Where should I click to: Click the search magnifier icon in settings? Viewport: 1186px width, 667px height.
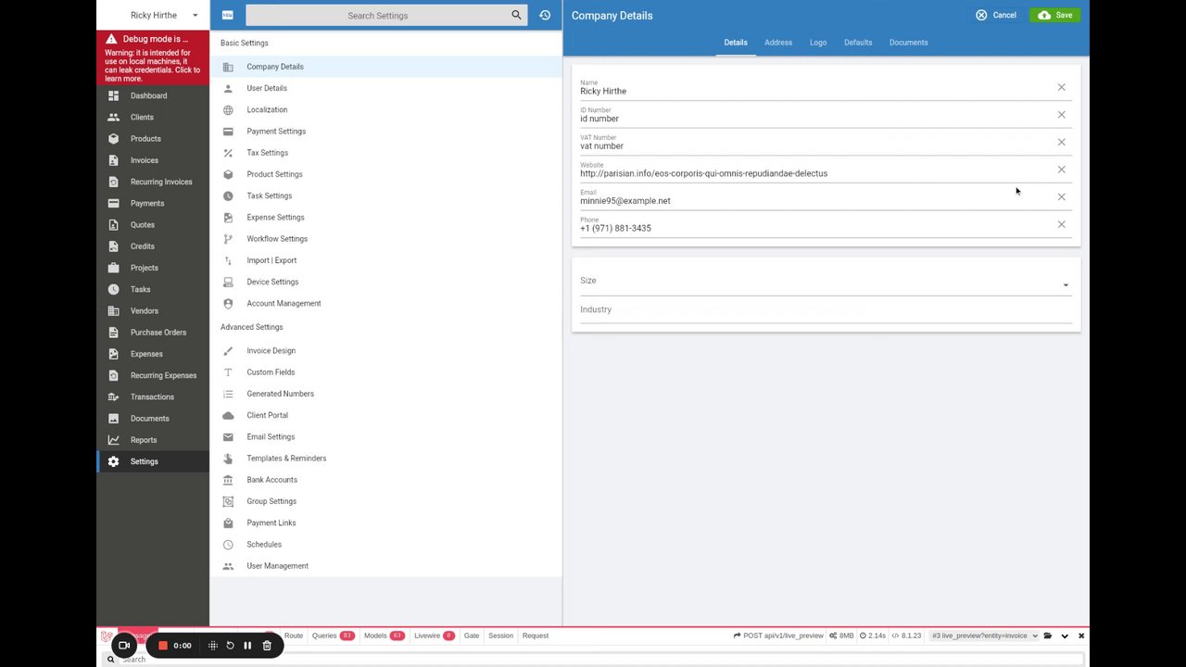[x=516, y=15]
